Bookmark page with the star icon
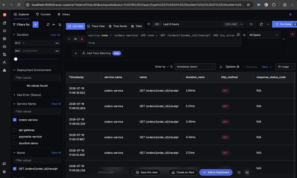 coord(248,5)
